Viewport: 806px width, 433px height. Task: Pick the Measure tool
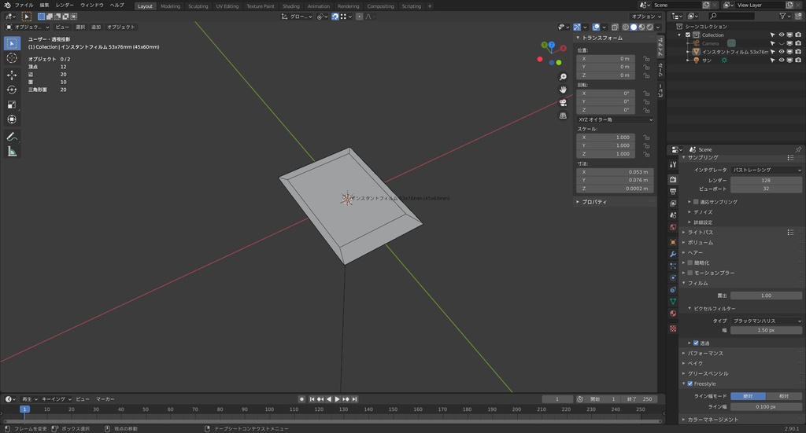[12, 151]
